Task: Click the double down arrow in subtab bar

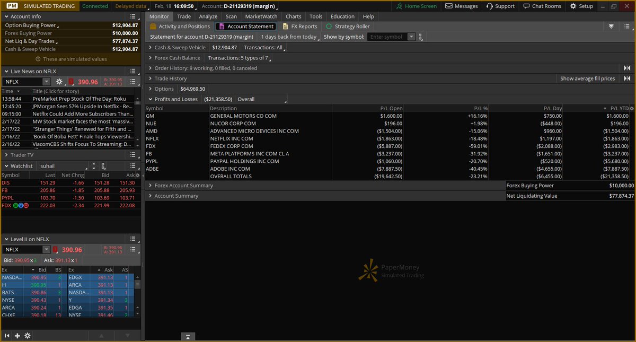Action: point(611,26)
